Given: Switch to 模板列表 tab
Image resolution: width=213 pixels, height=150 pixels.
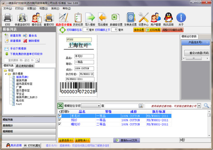Looking at the screenshot, I should coord(9,66).
